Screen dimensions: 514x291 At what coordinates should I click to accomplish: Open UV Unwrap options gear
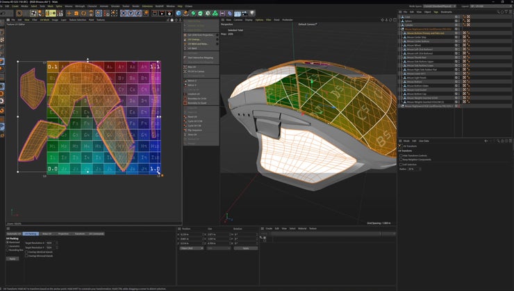click(x=217, y=39)
